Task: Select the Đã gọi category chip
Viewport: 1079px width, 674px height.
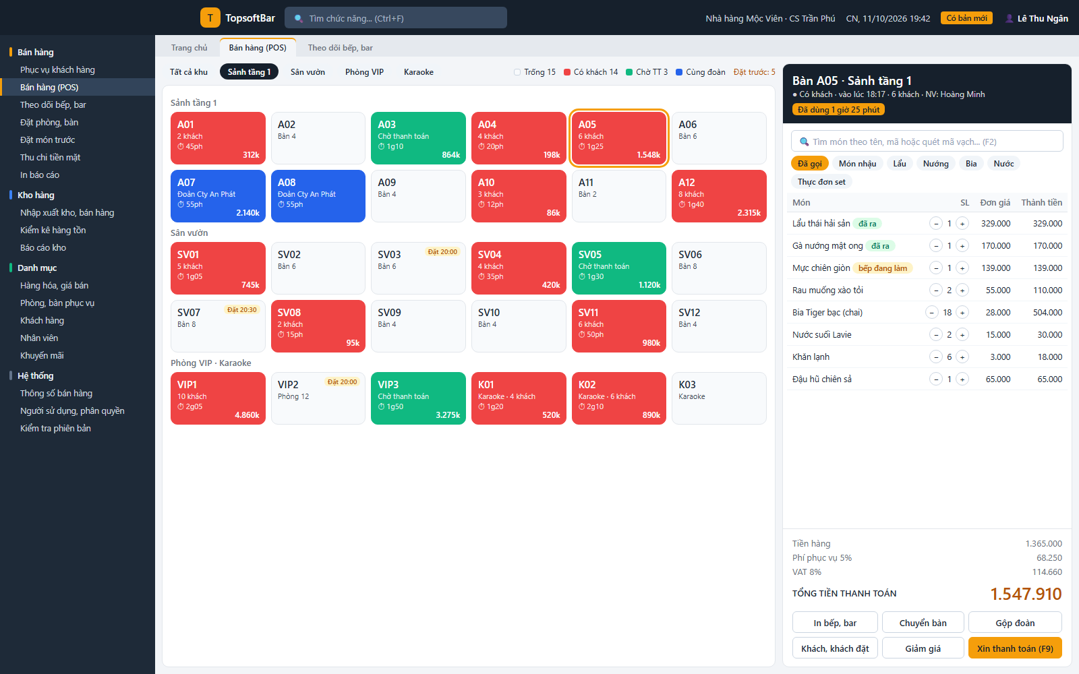Action: click(809, 163)
